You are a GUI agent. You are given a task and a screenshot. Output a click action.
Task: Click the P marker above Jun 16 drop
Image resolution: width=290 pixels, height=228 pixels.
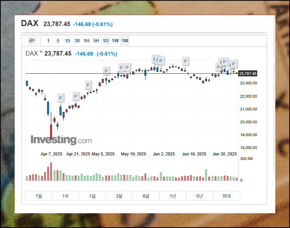point(185,61)
